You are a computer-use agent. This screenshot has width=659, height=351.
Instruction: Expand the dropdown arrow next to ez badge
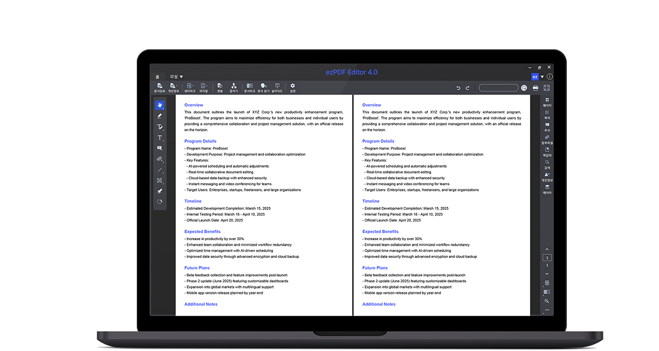click(x=542, y=77)
